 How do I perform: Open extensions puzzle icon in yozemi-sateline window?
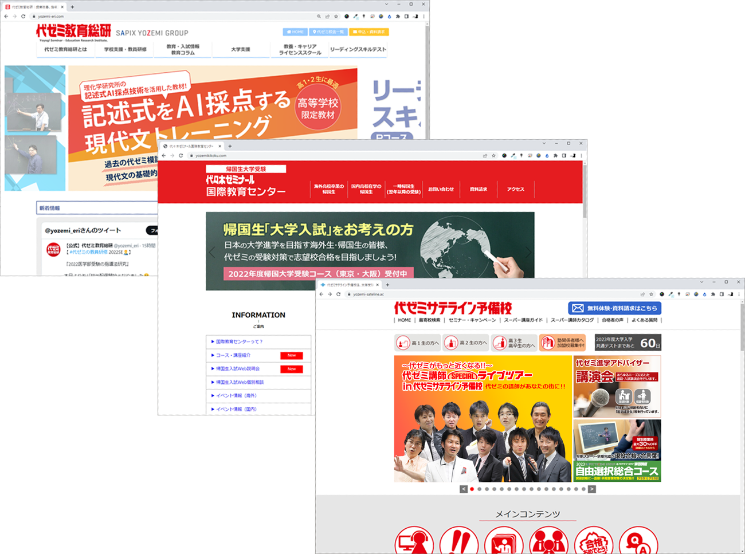point(713,294)
